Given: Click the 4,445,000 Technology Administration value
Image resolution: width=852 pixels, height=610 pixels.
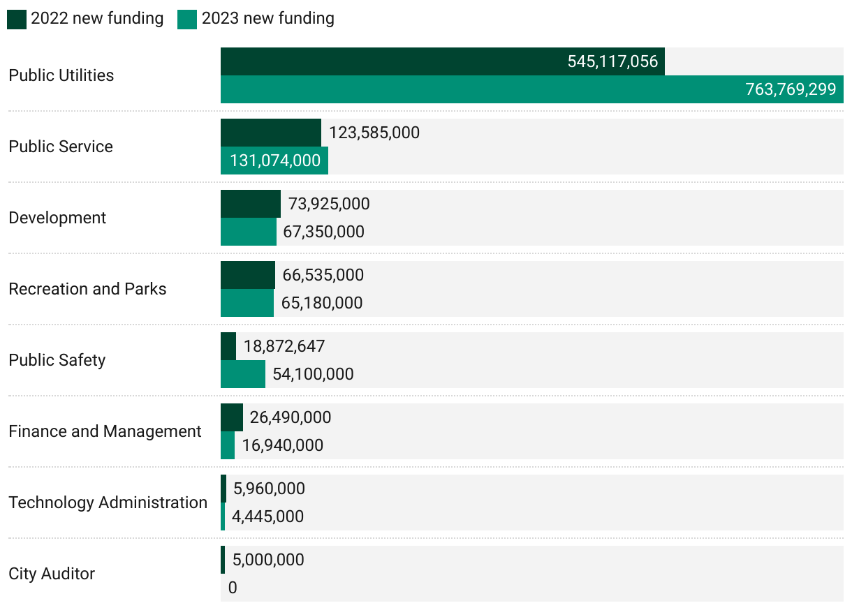Looking at the screenshot, I should click(x=267, y=516).
